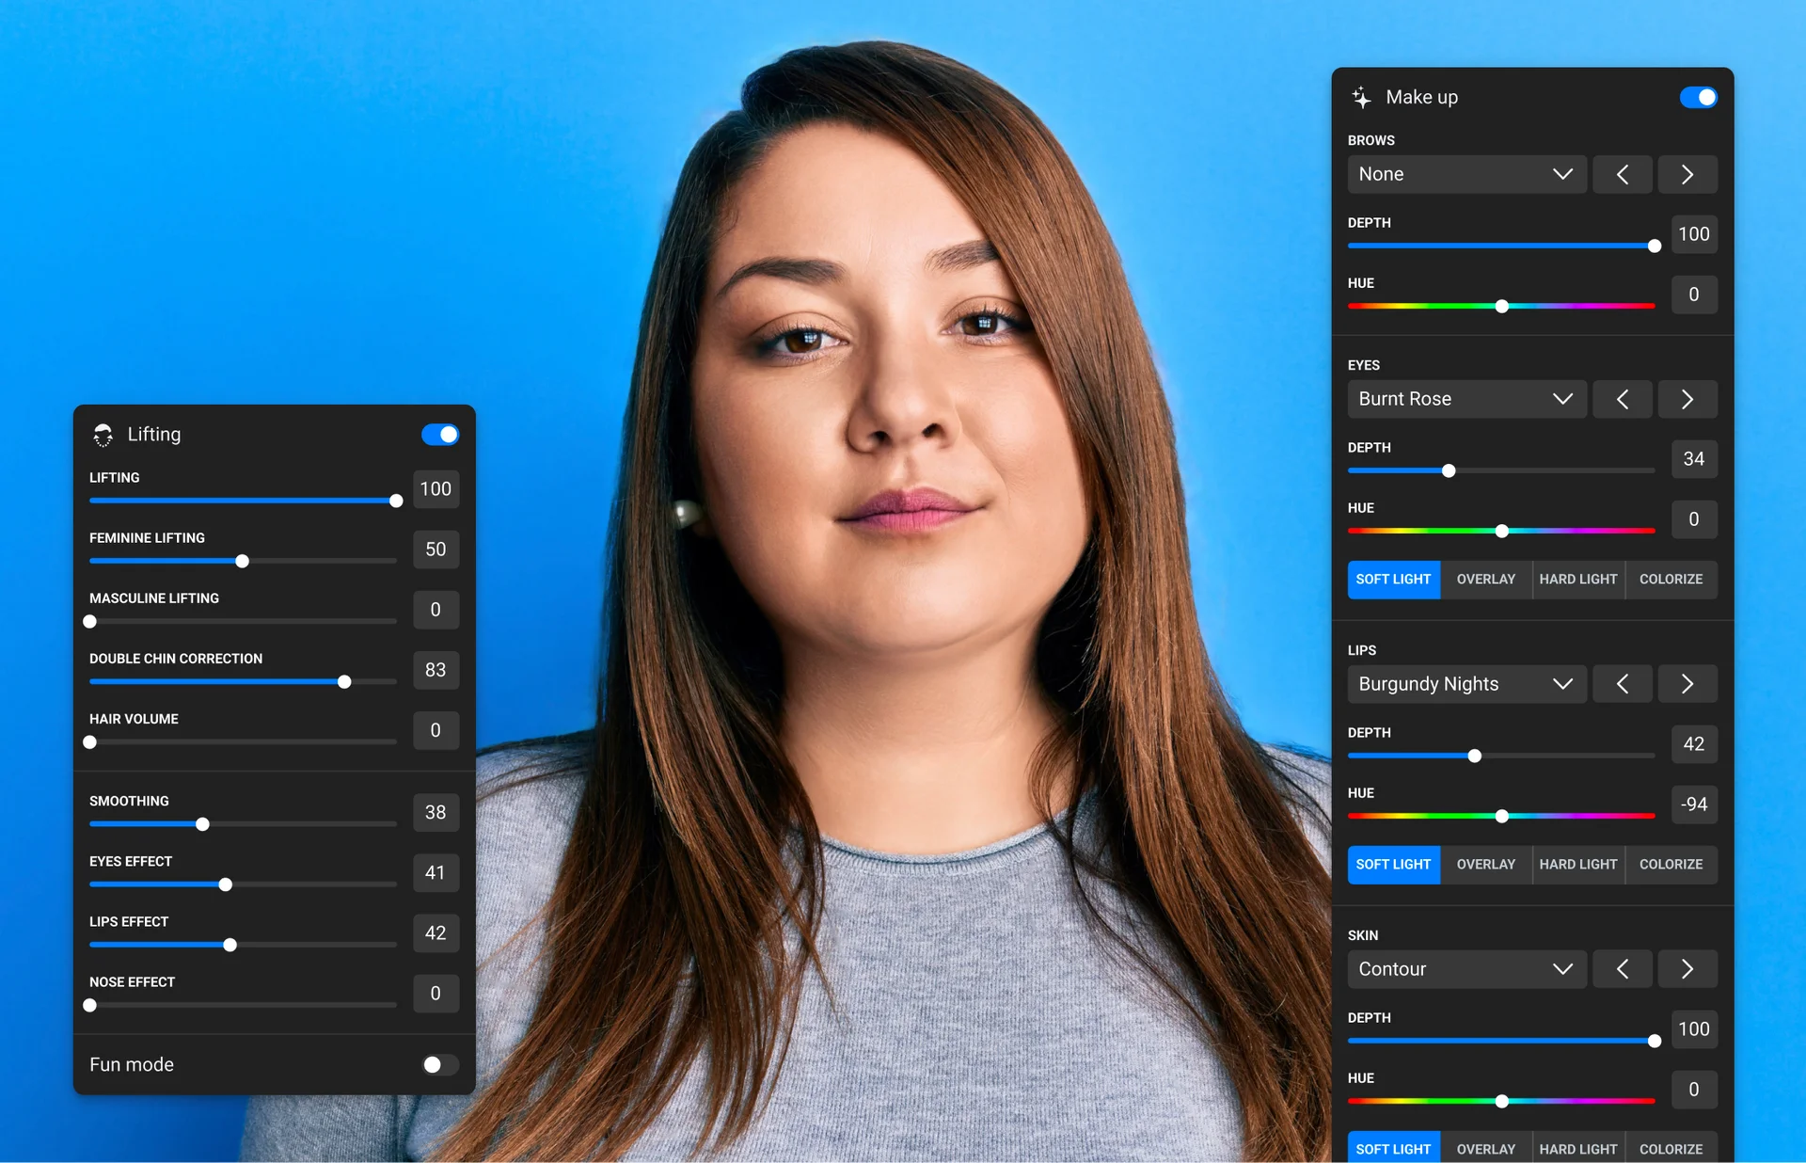Click the Brows Depth value field 100
1806x1163 pixels.
pyautogui.click(x=1695, y=234)
